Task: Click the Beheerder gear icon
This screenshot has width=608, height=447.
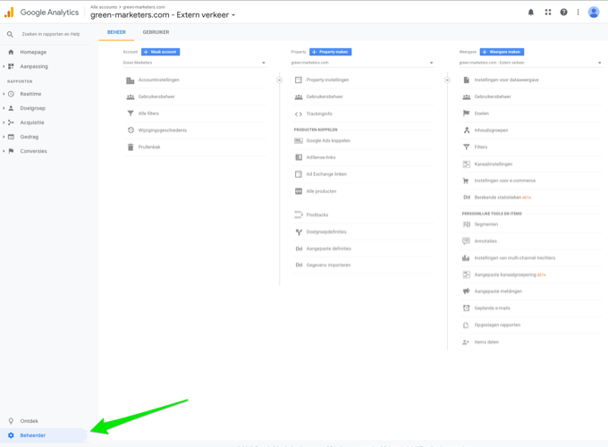Action: (12, 435)
